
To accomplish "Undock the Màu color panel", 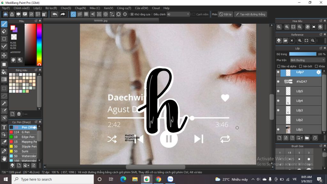I will click(36, 21).
